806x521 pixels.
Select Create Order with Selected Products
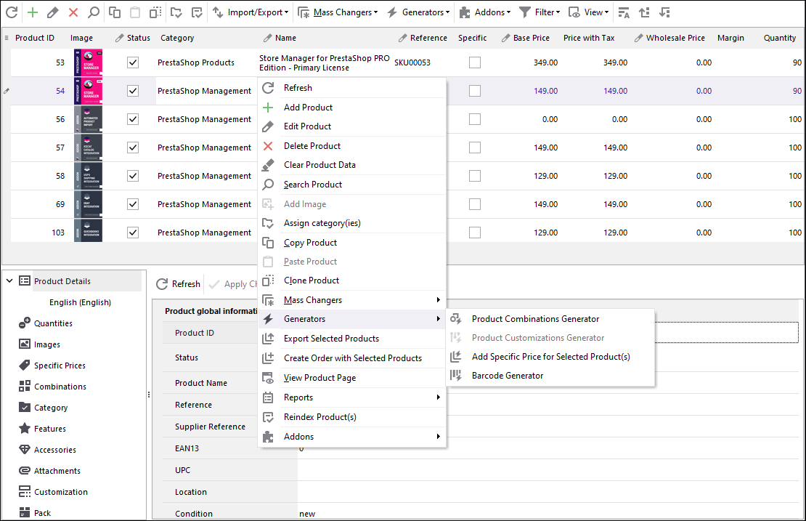pyautogui.click(x=353, y=358)
